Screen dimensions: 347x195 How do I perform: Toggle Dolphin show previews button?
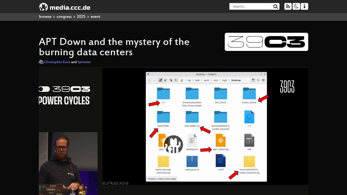pyautogui.click(x=176, y=80)
